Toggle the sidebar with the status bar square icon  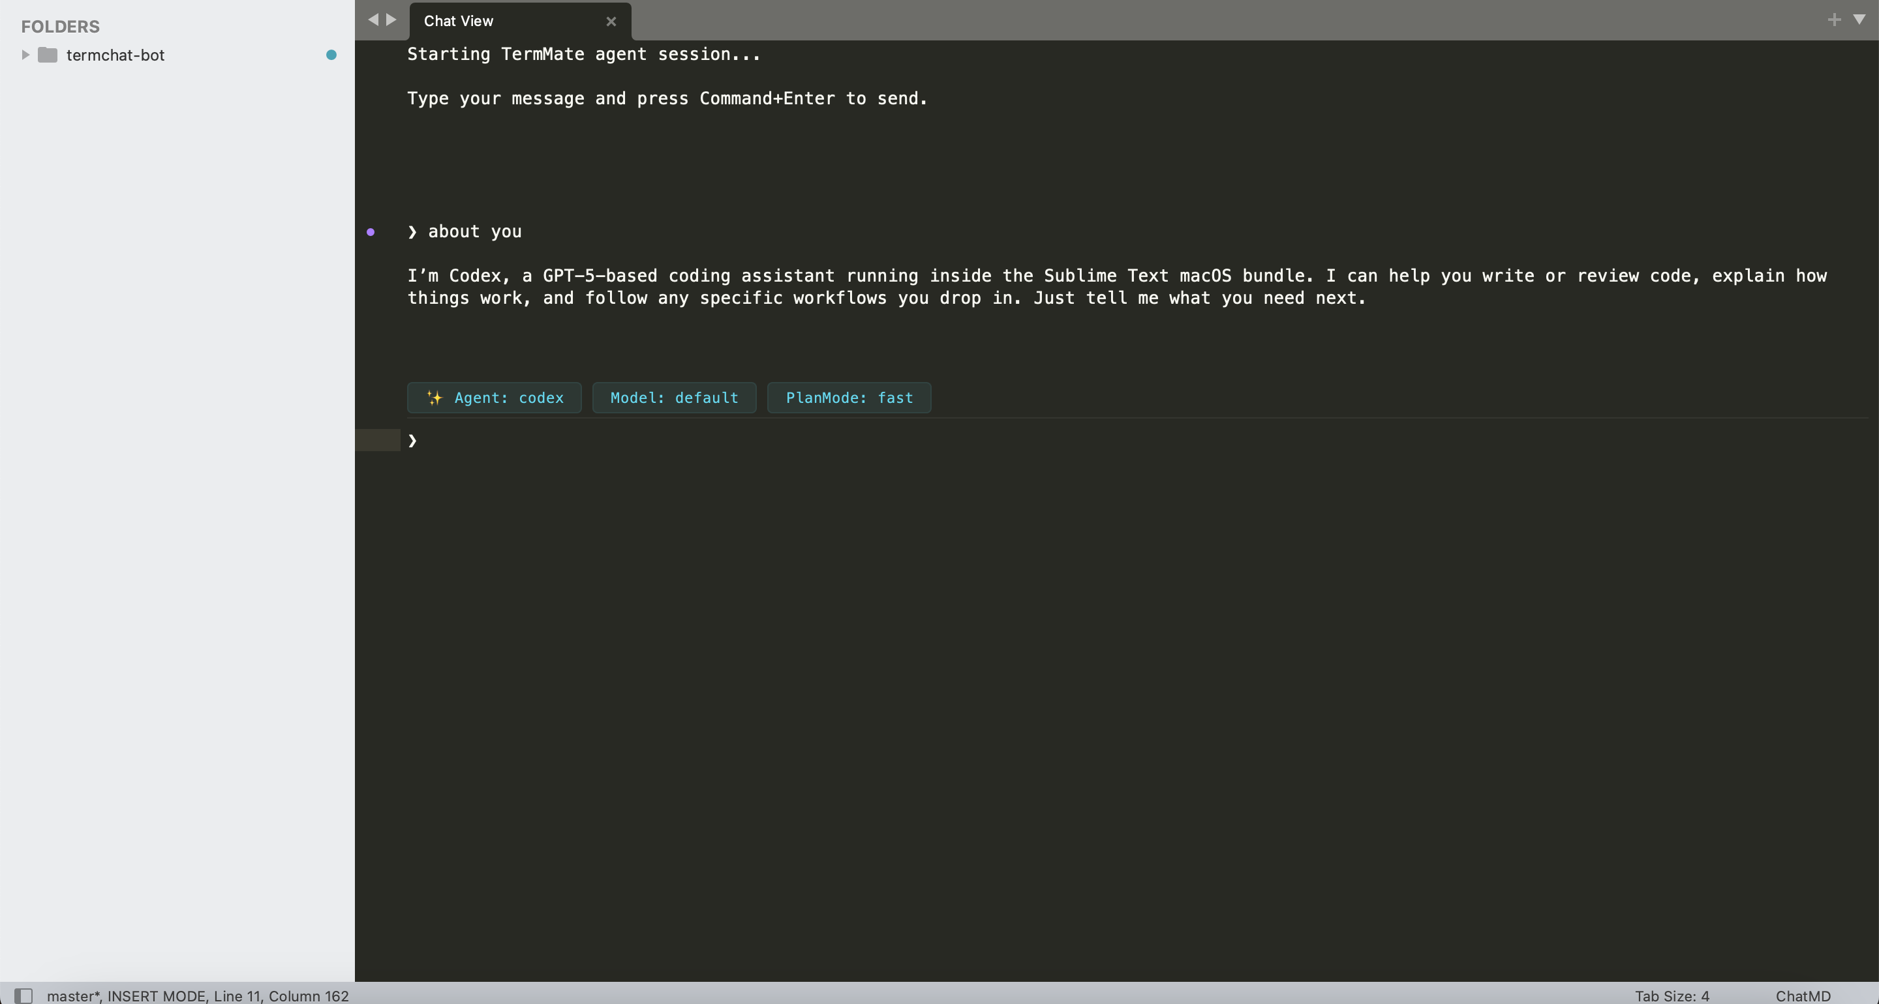24,996
